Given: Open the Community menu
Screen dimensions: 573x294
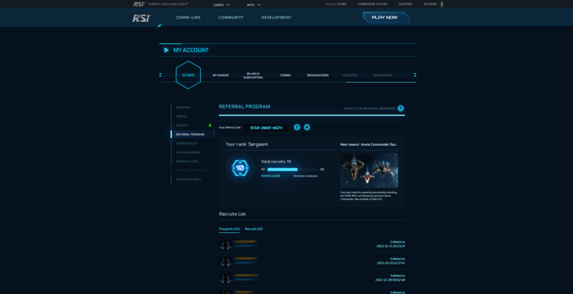Looking at the screenshot, I should [x=231, y=17].
